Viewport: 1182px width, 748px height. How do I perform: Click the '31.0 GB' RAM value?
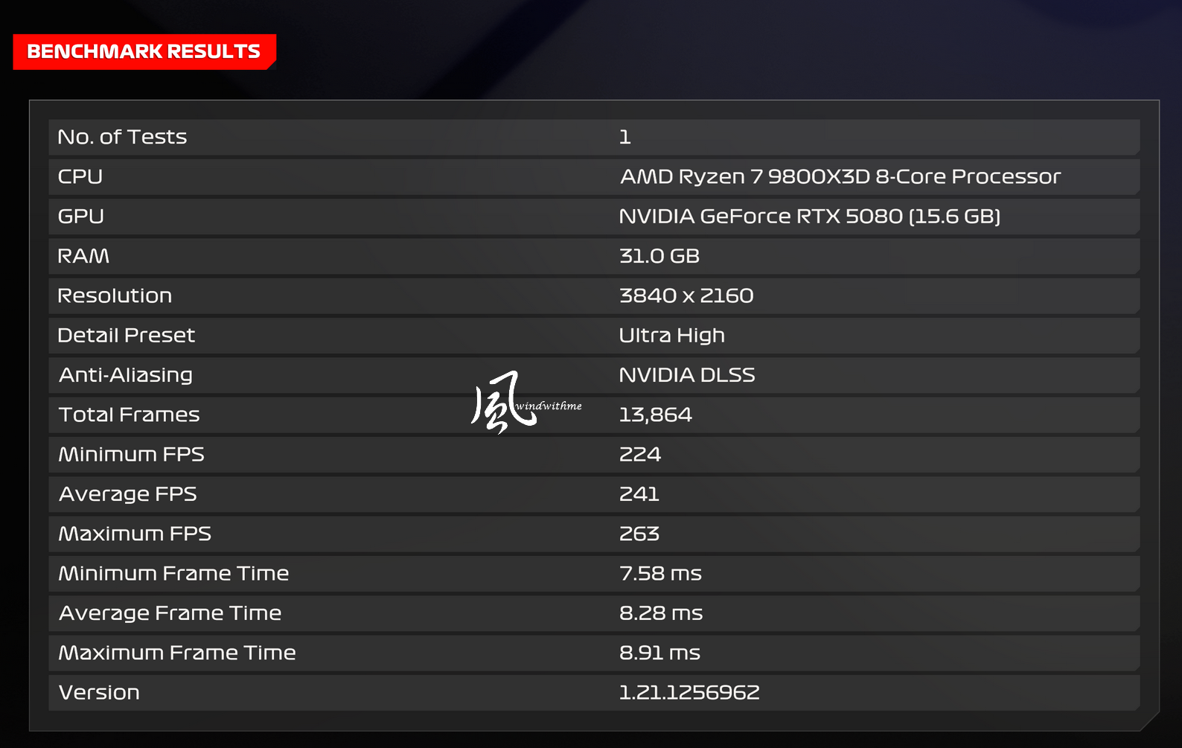(659, 256)
